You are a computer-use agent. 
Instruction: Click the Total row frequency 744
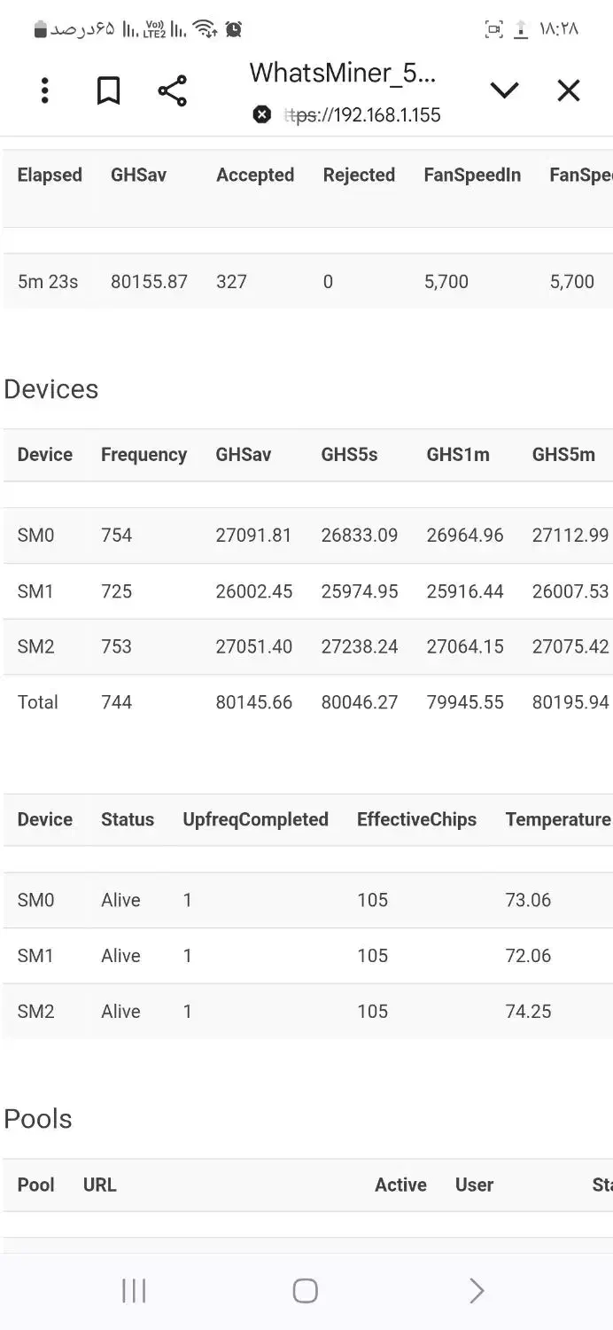pos(116,702)
